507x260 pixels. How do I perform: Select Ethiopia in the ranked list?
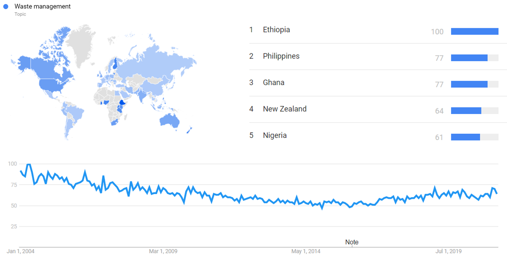[x=276, y=30]
